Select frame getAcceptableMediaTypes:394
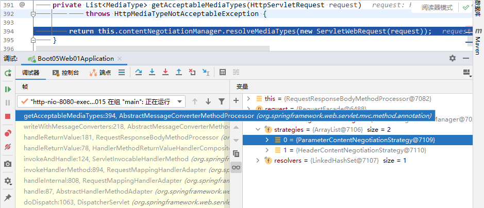 pyautogui.click(x=225, y=116)
